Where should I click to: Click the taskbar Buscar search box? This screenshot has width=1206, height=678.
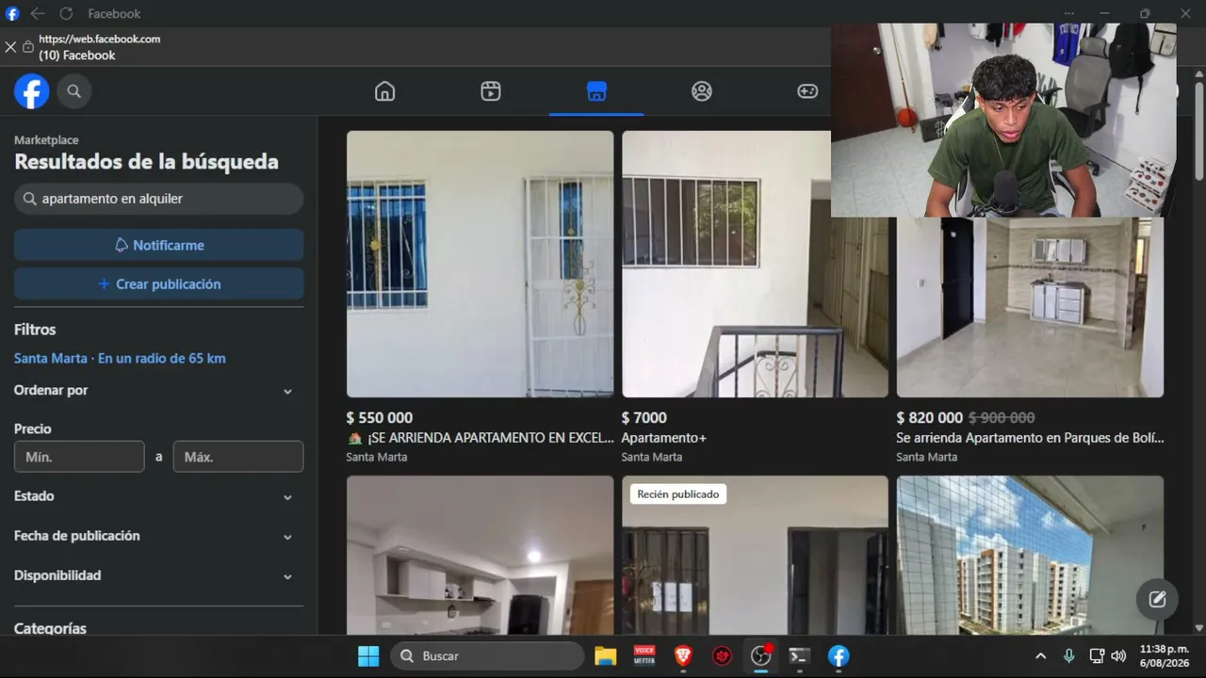click(x=487, y=656)
